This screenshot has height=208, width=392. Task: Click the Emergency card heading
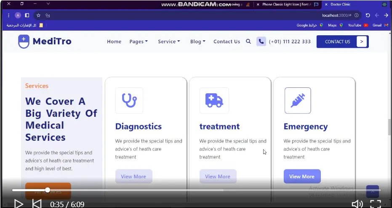[306, 126]
